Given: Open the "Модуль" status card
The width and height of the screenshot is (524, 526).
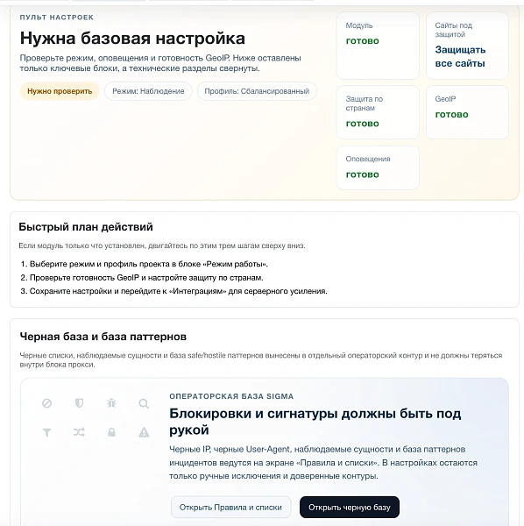Looking at the screenshot, I should [378, 46].
